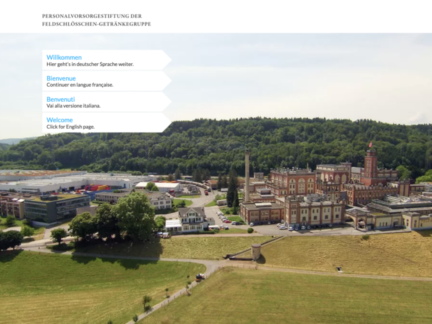Image resolution: width=432 pixels, height=324 pixels.
Task: Click the blank white header area right side
Action: (x=316, y=17)
